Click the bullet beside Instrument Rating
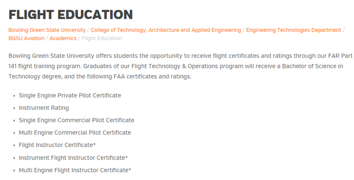 14,108
